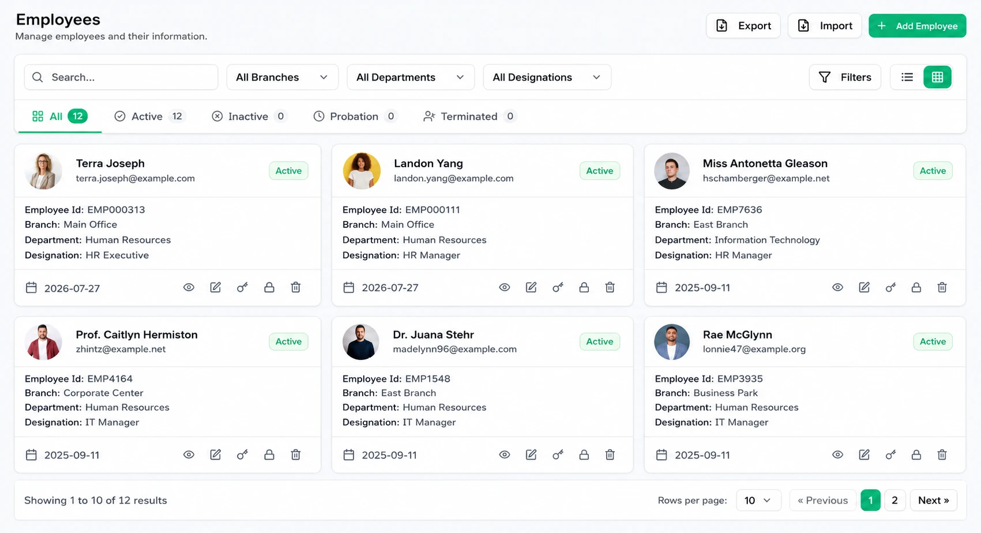Image resolution: width=981 pixels, height=533 pixels.
Task: Delete Prof. Caitlyn Hermiston's card
Action: pyautogui.click(x=296, y=455)
